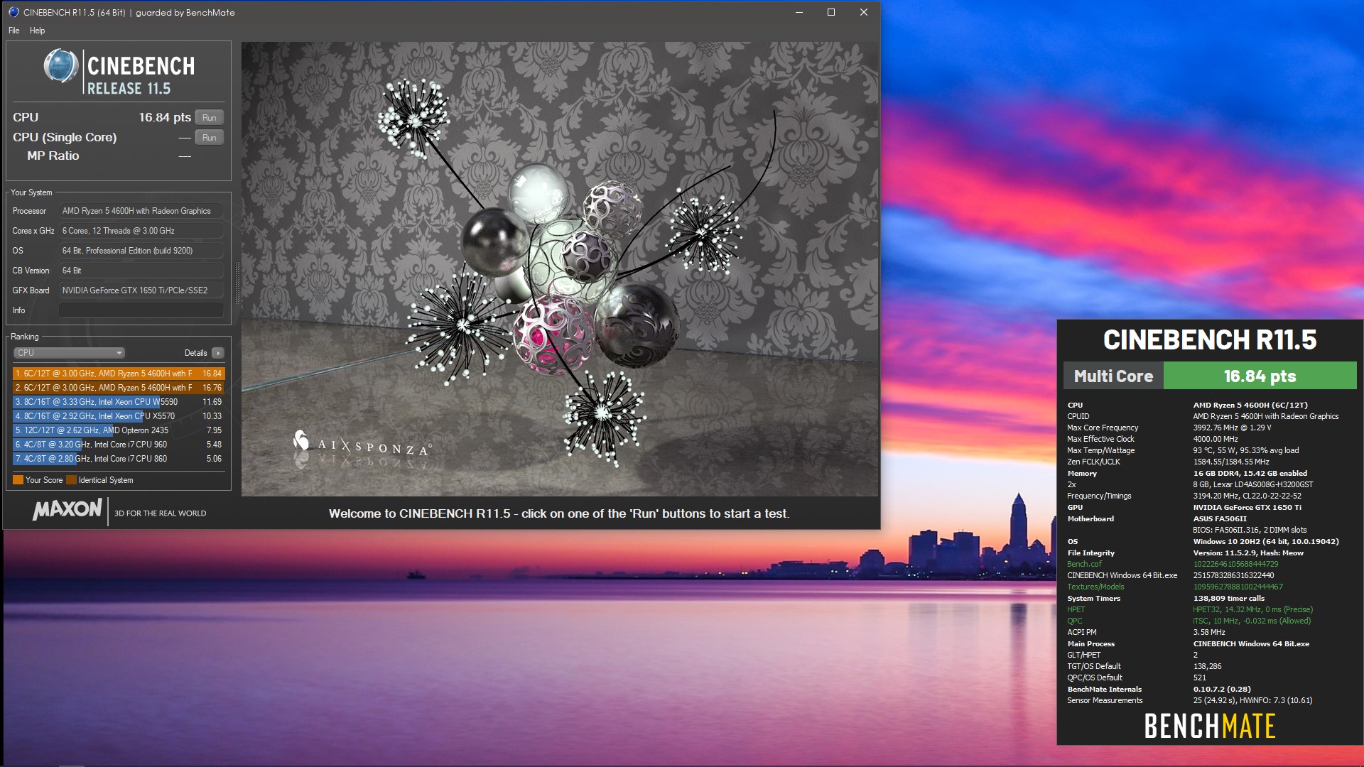Select ranking row 2 with score 16.76
Image resolution: width=1364 pixels, height=767 pixels.
pos(119,388)
